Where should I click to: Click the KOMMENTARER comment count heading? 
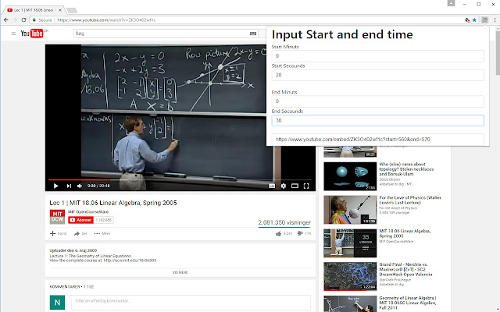pos(72,287)
